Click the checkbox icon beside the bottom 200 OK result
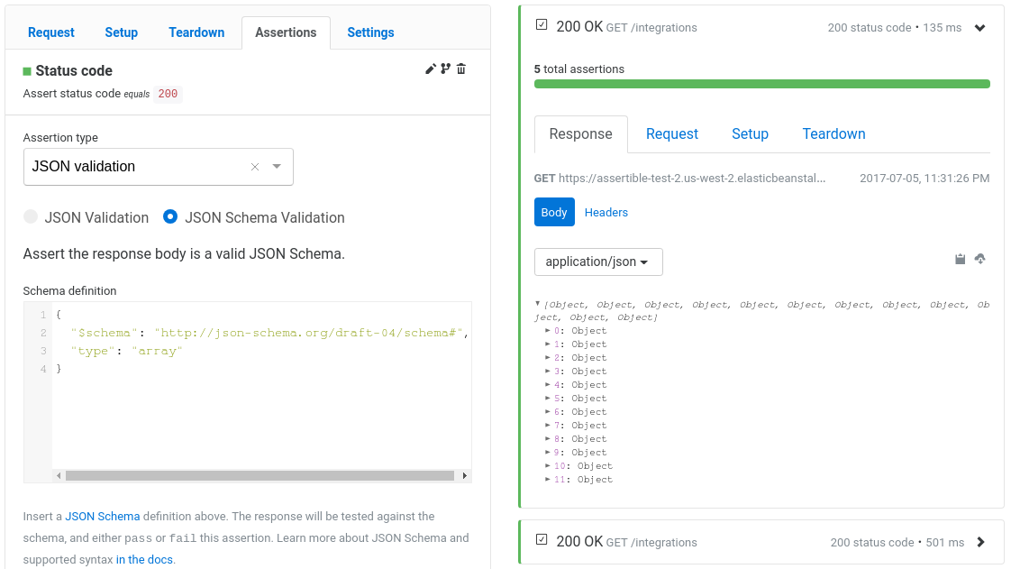 point(542,542)
